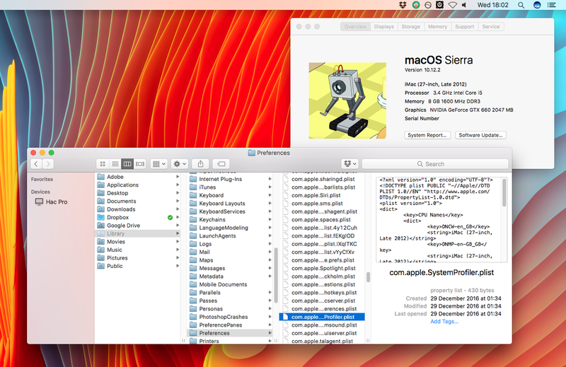Click Software Update button
The image size is (566, 367).
click(x=480, y=135)
